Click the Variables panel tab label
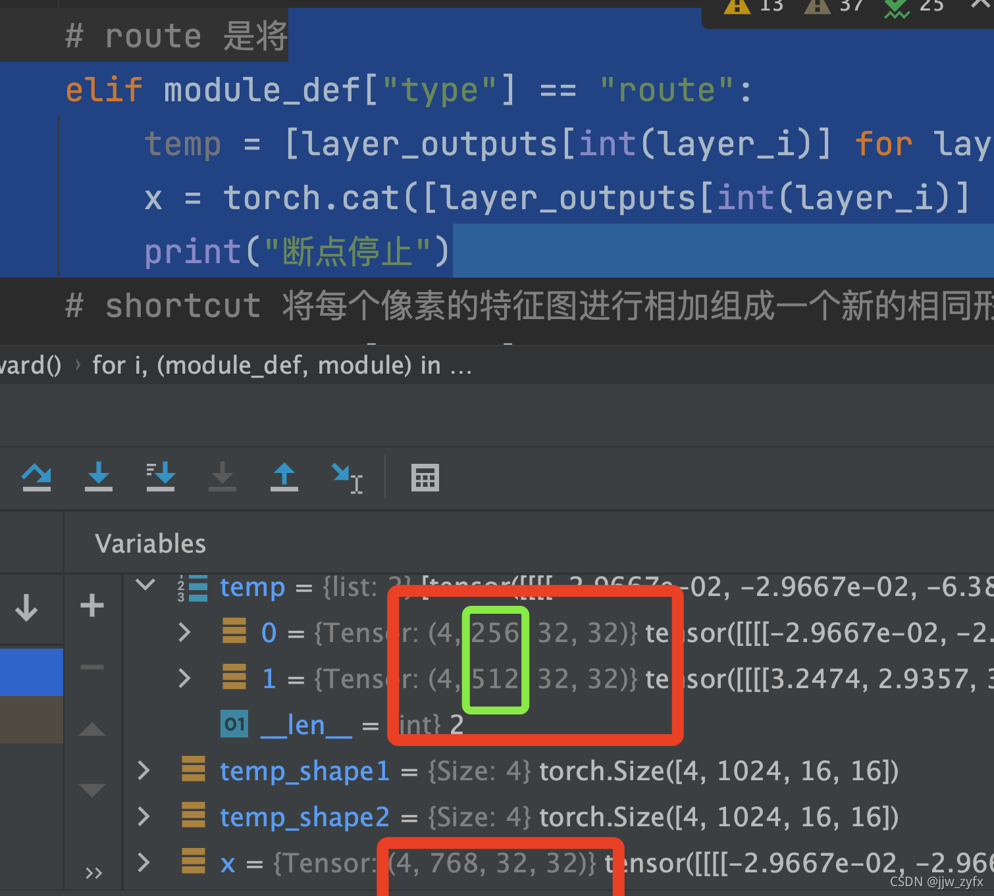The width and height of the screenshot is (994, 896). [150, 543]
